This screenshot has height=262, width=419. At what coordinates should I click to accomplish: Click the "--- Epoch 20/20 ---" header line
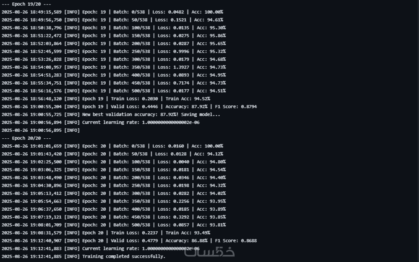click(x=26, y=138)
